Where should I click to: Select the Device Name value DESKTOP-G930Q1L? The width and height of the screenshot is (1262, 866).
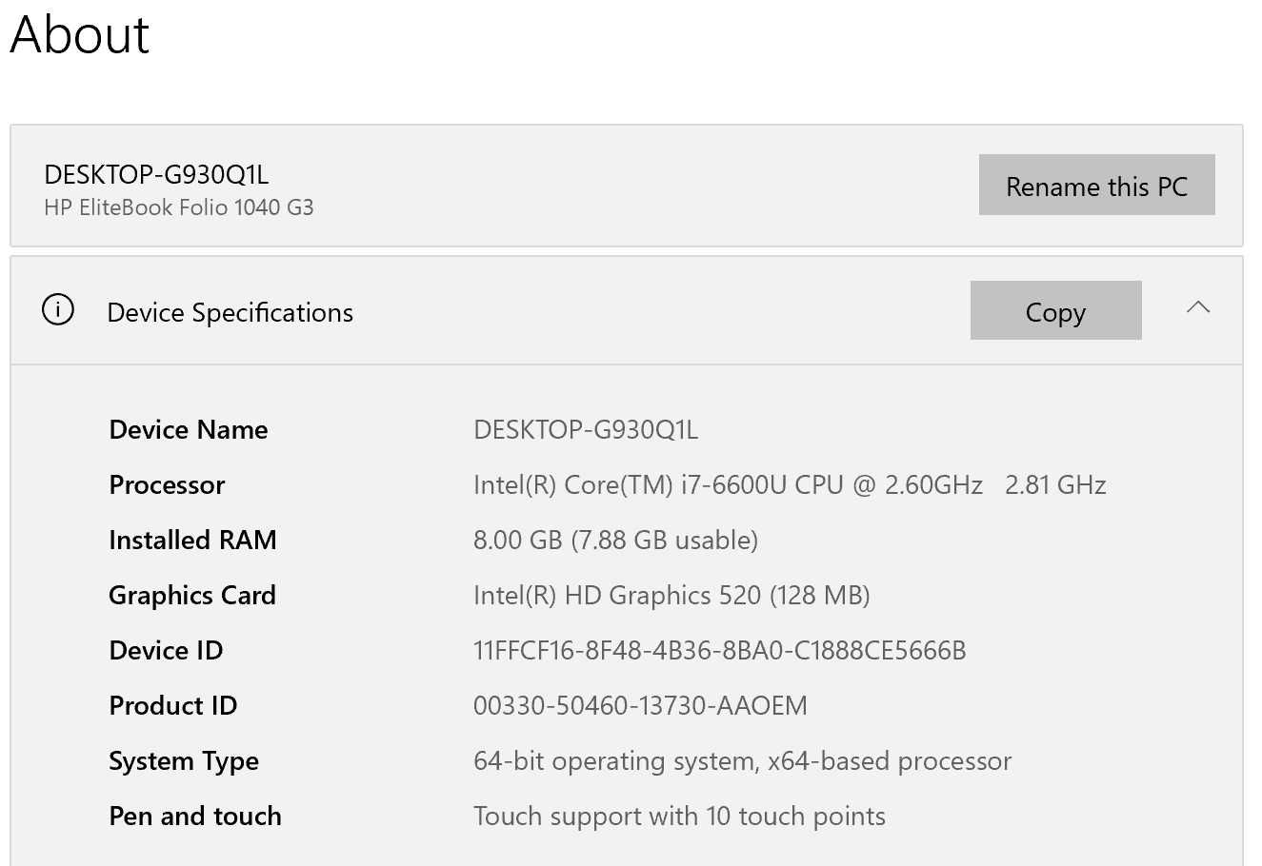pyautogui.click(x=586, y=429)
